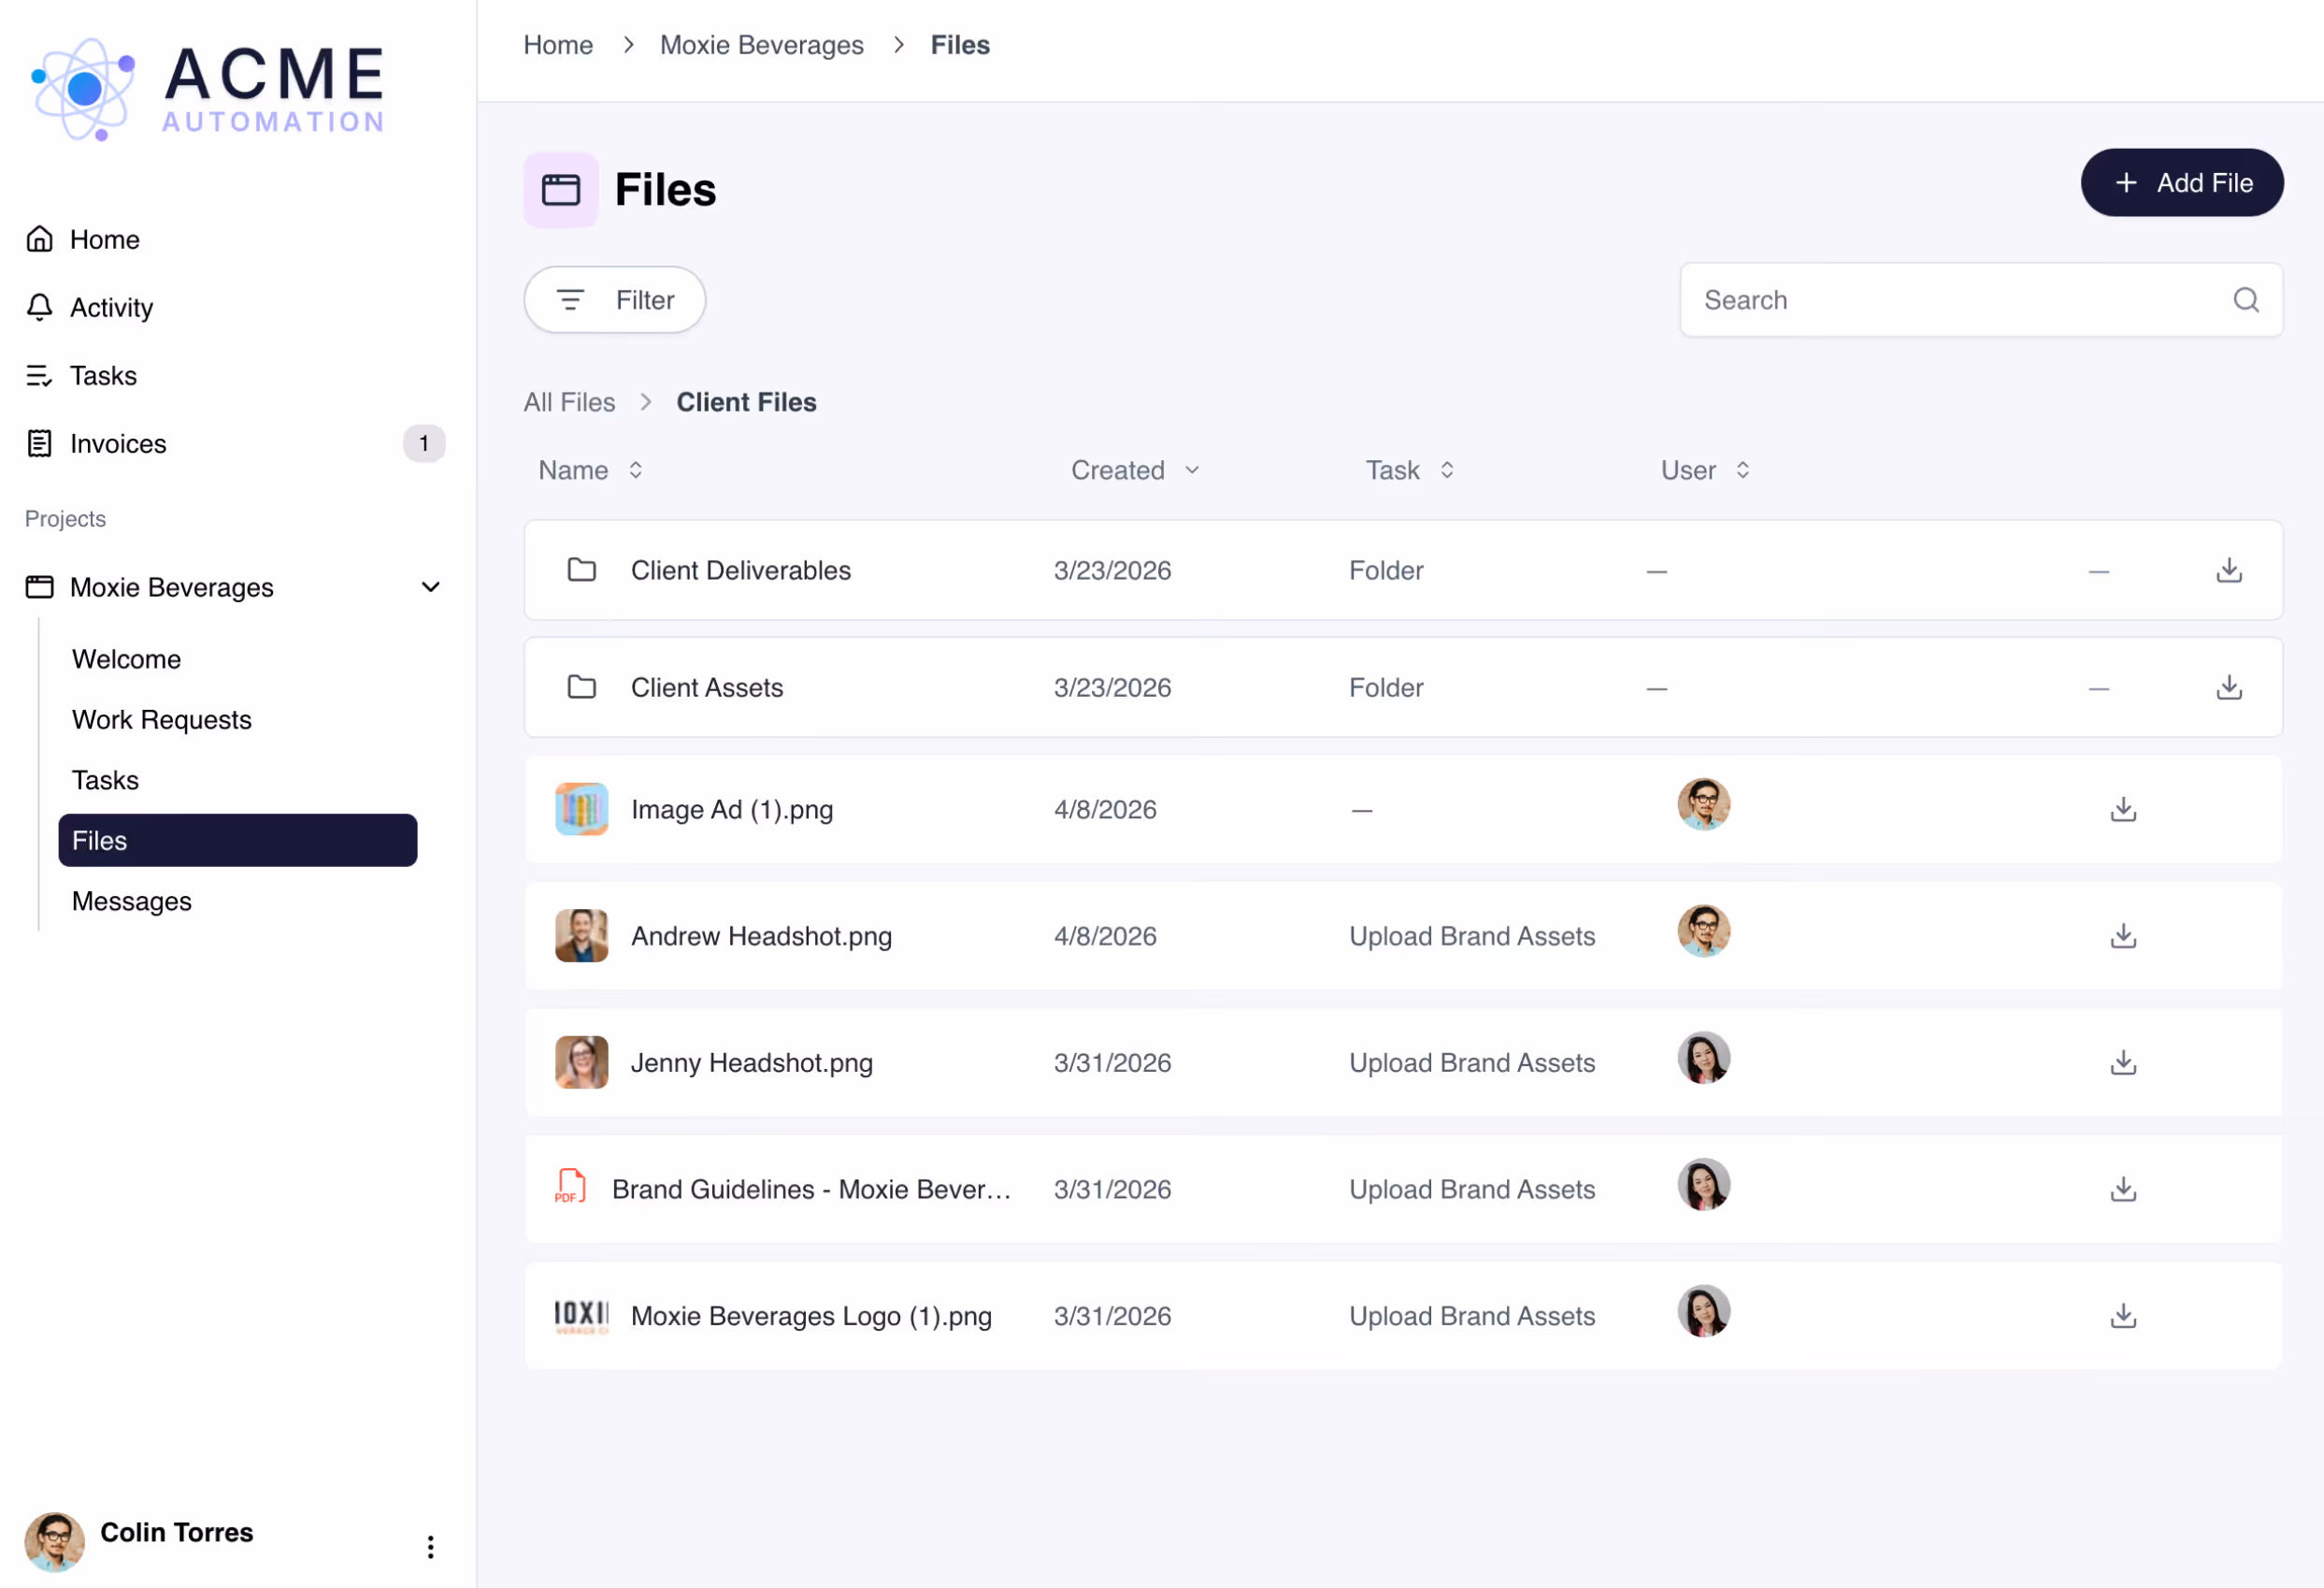Open Colin Torres three-dot menu
Viewport: 2324px width, 1588px height.
(x=430, y=1547)
